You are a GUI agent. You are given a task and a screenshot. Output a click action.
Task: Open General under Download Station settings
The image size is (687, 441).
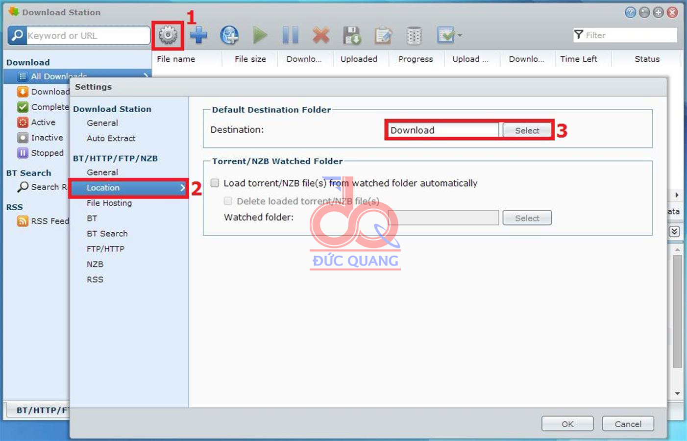[x=102, y=123]
